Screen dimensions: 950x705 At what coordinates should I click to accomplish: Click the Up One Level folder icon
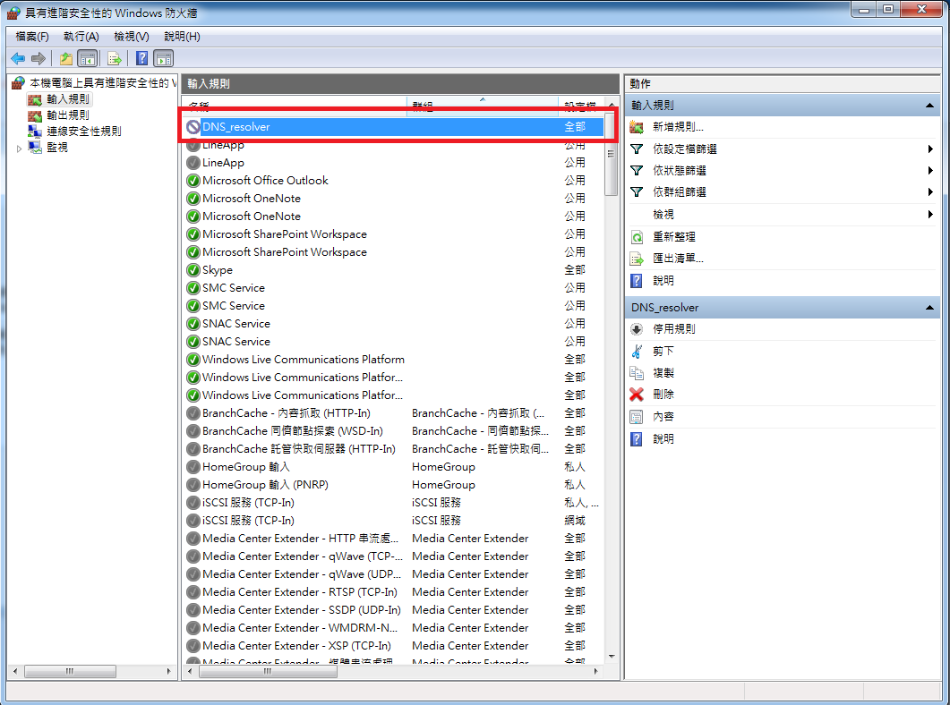(x=66, y=59)
